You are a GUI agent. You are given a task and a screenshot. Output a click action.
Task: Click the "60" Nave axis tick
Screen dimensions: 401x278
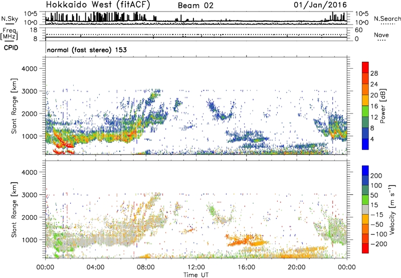pyautogui.click(x=359, y=30)
